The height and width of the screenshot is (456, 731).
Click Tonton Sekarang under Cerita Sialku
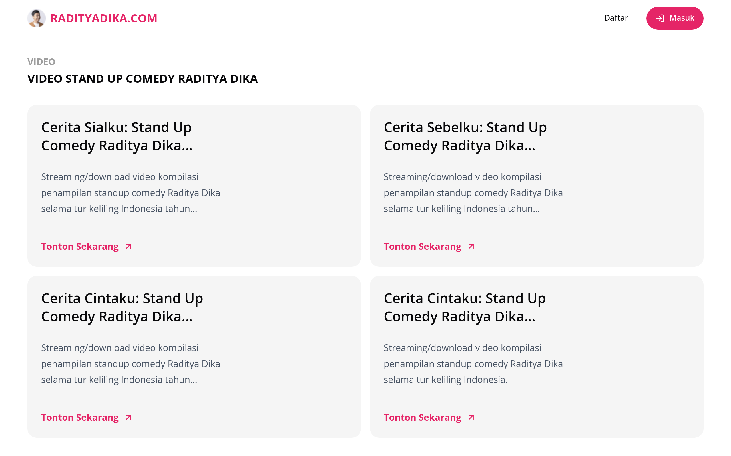[79, 247]
